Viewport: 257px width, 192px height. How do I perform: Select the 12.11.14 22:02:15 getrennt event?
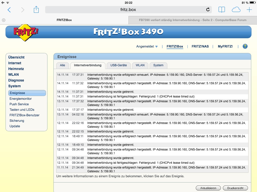152,131
